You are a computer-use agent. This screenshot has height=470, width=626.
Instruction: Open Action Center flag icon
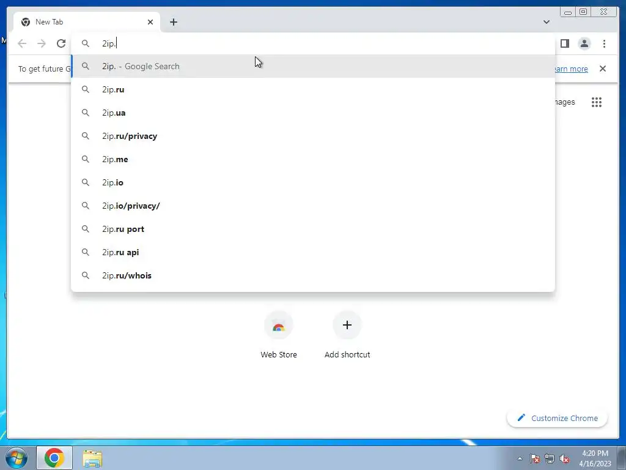(x=535, y=458)
